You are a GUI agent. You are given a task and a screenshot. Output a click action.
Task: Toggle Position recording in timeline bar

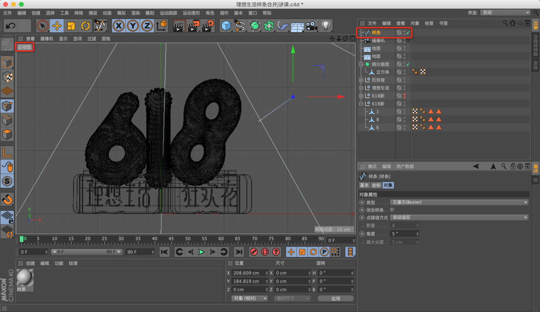291,252
